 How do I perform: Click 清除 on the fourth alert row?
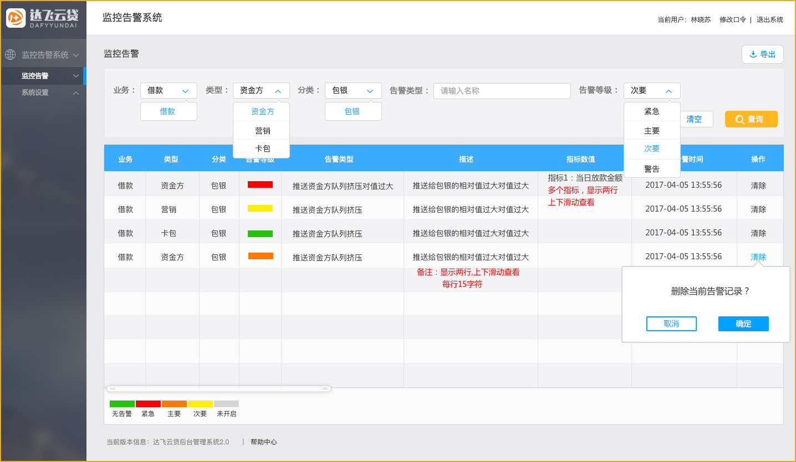[x=758, y=256]
